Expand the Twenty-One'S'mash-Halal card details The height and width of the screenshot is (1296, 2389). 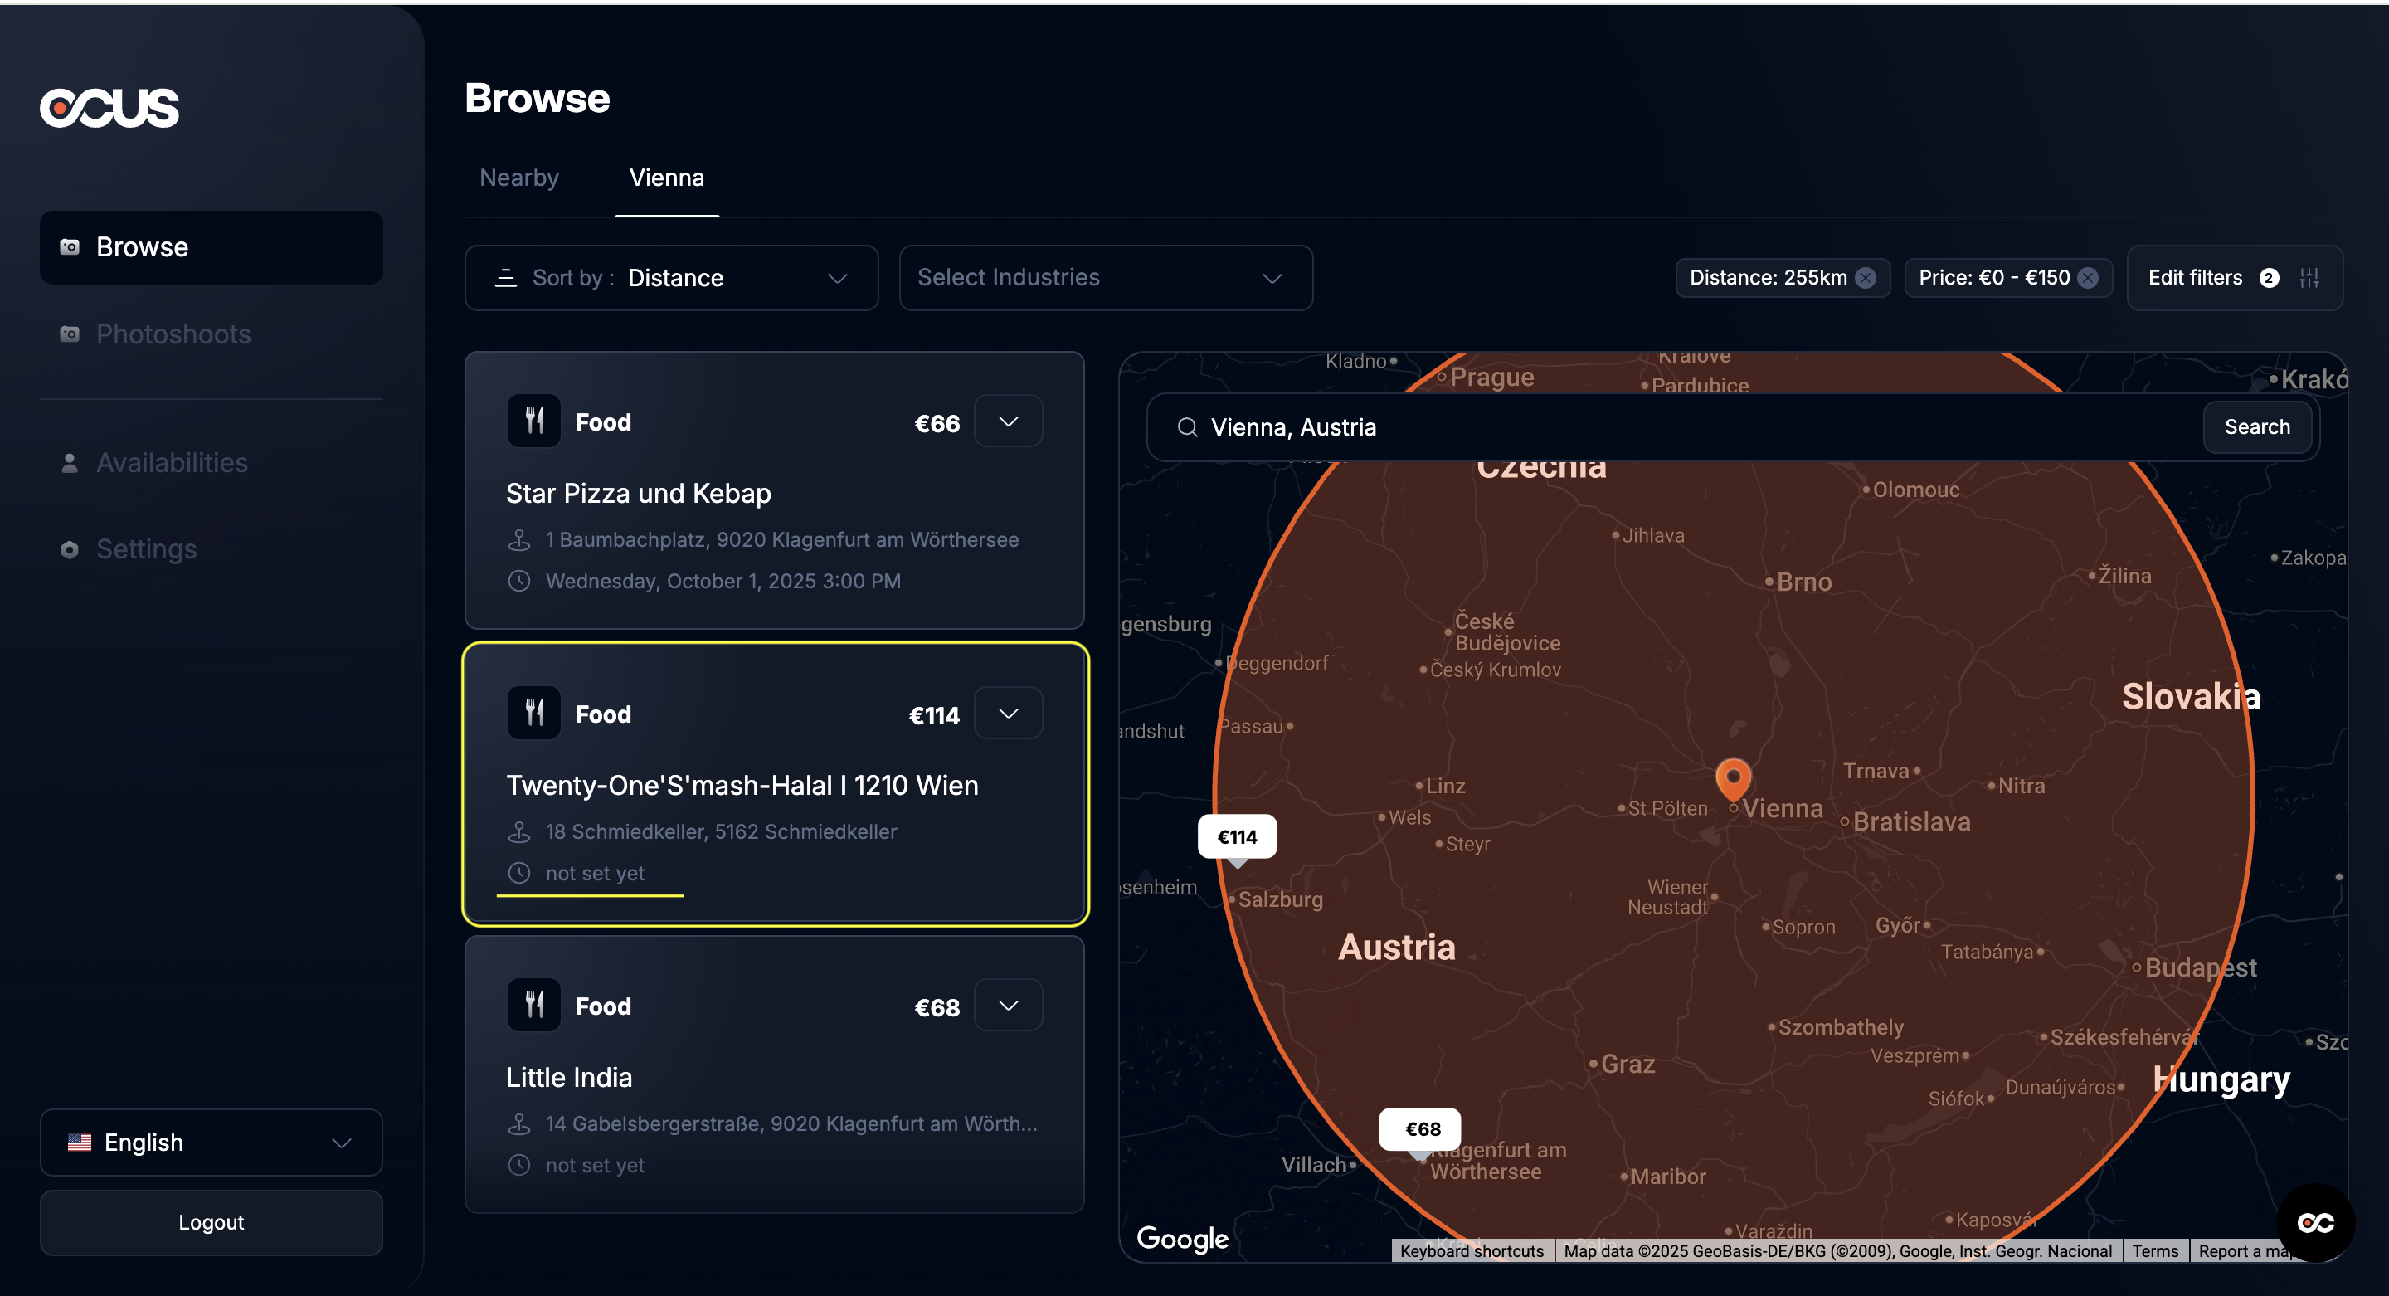pyautogui.click(x=1008, y=714)
